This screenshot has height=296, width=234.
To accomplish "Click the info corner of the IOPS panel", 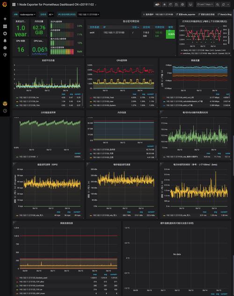I will [14, 163].
